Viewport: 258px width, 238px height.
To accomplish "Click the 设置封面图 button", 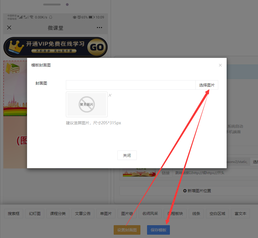I will click(x=127, y=230).
